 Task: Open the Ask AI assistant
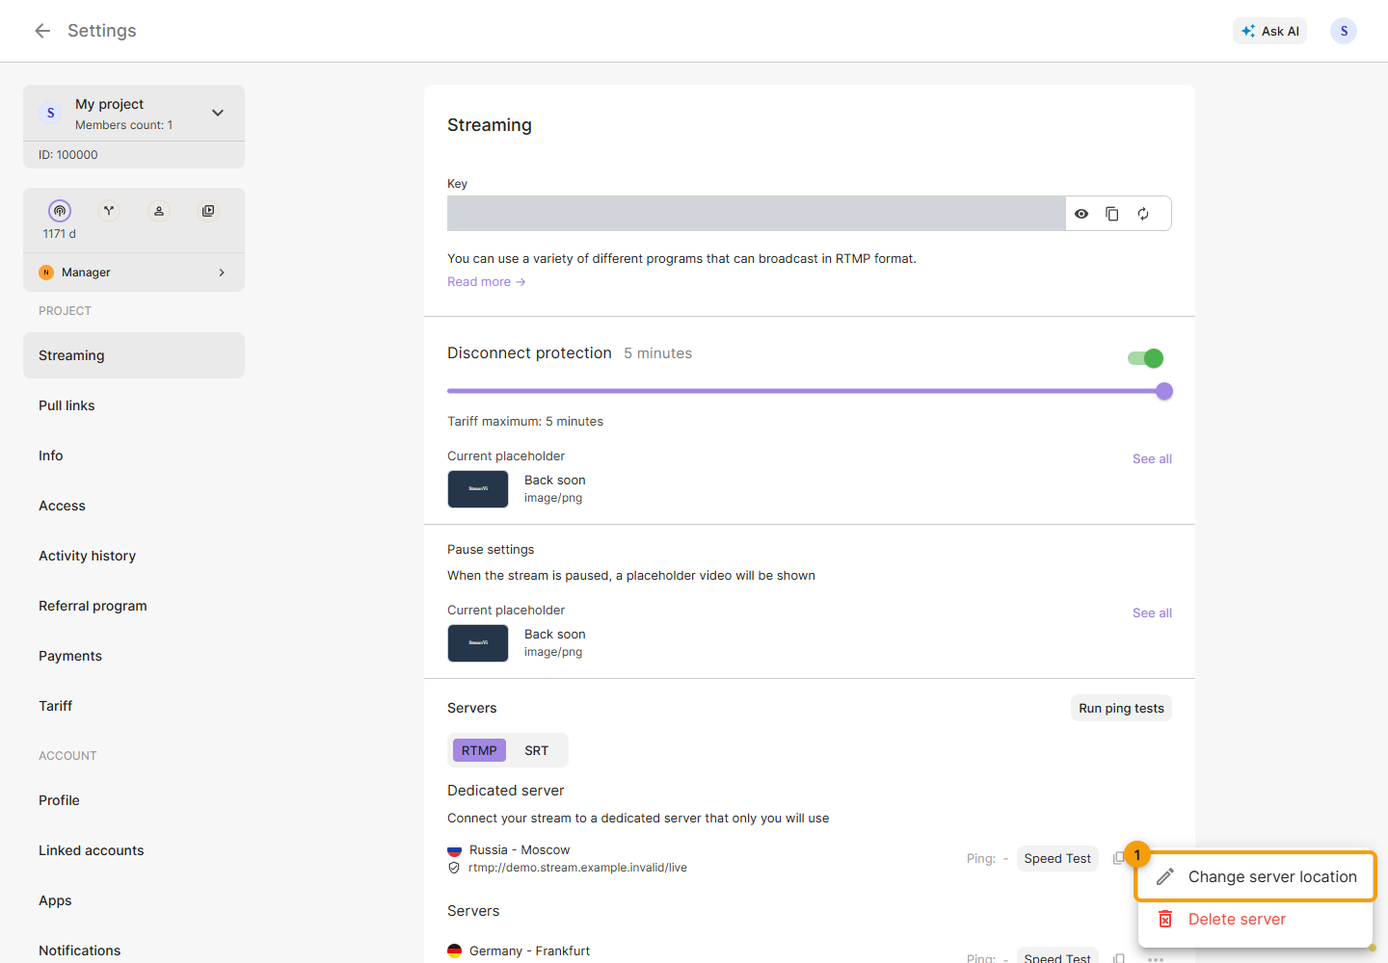pos(1269,31)
